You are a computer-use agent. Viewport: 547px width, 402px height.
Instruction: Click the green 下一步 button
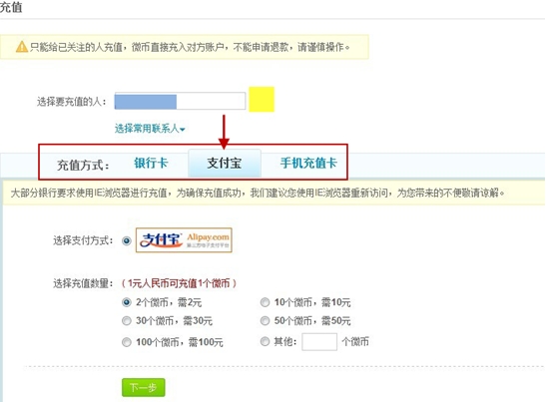(144, 387)
